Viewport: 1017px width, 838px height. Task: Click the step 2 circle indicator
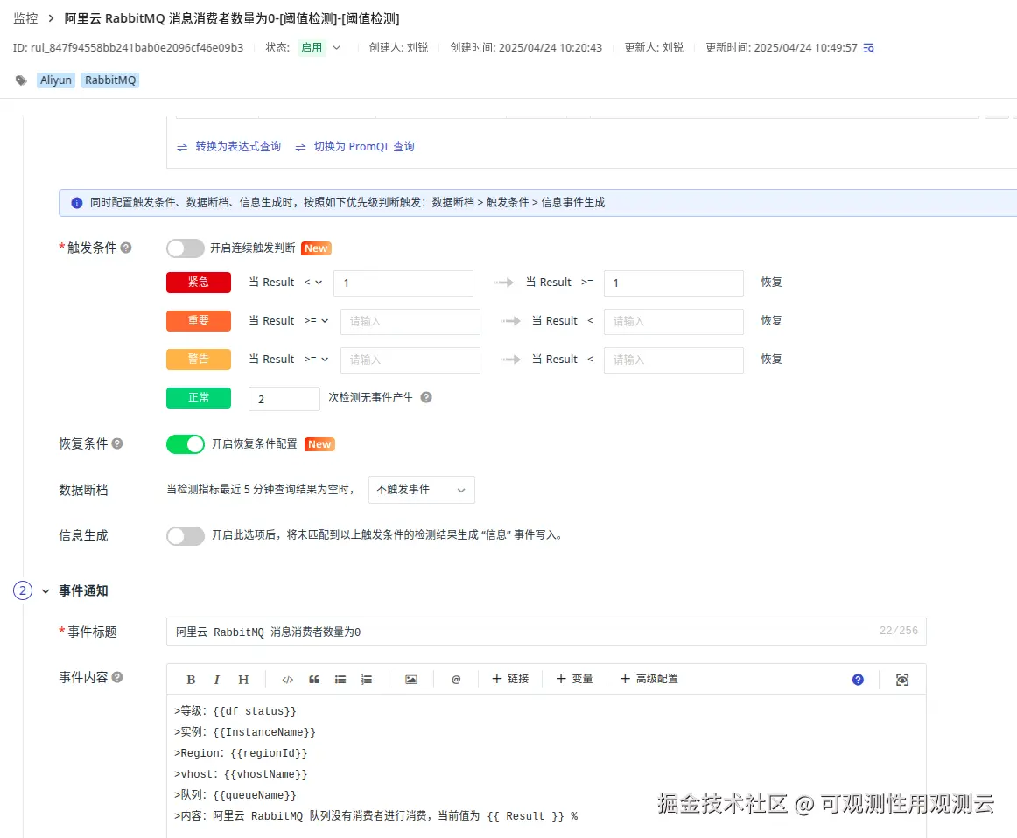(23, 590)
